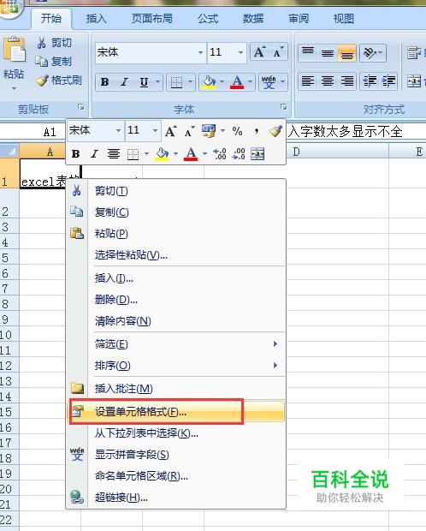The width and height of the screenshot is (426, 531).
Task: Choose 设置单元格格式(F) from context menu
Action: pos(175,412)
